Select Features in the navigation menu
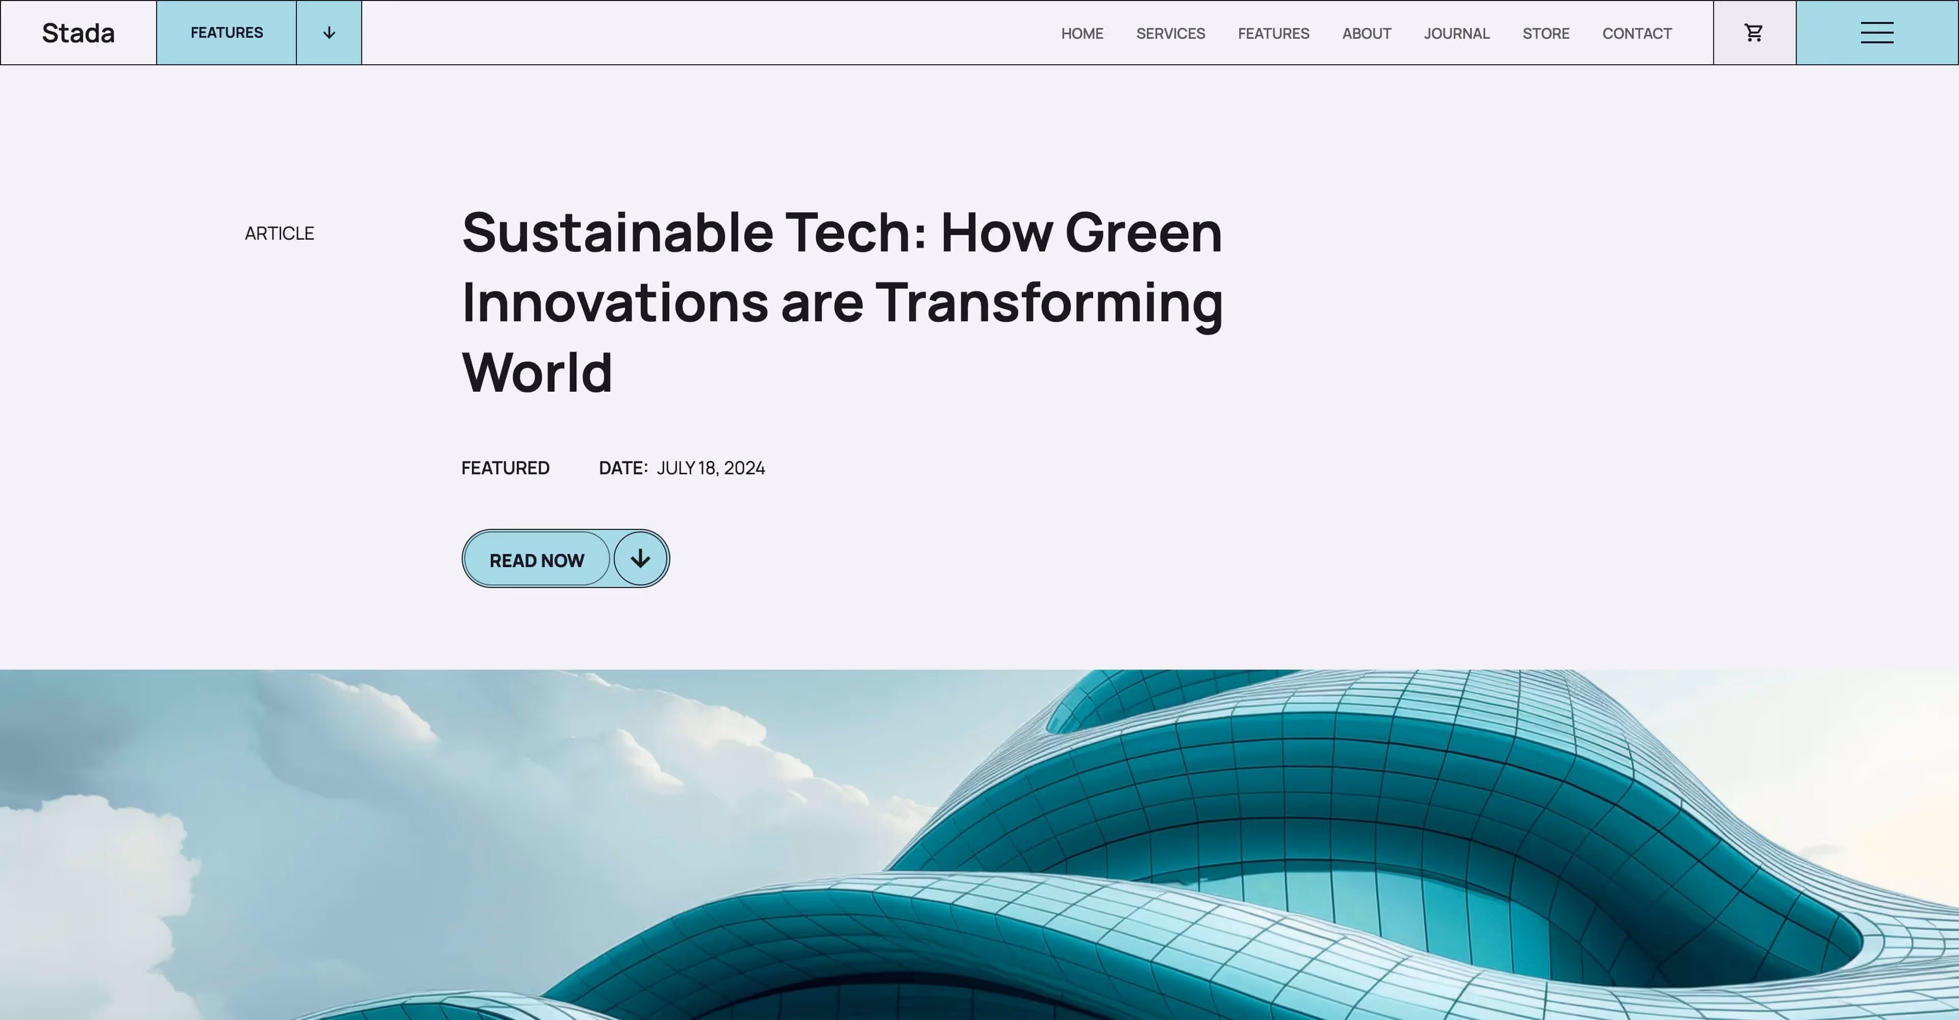 click(1273, 34)
